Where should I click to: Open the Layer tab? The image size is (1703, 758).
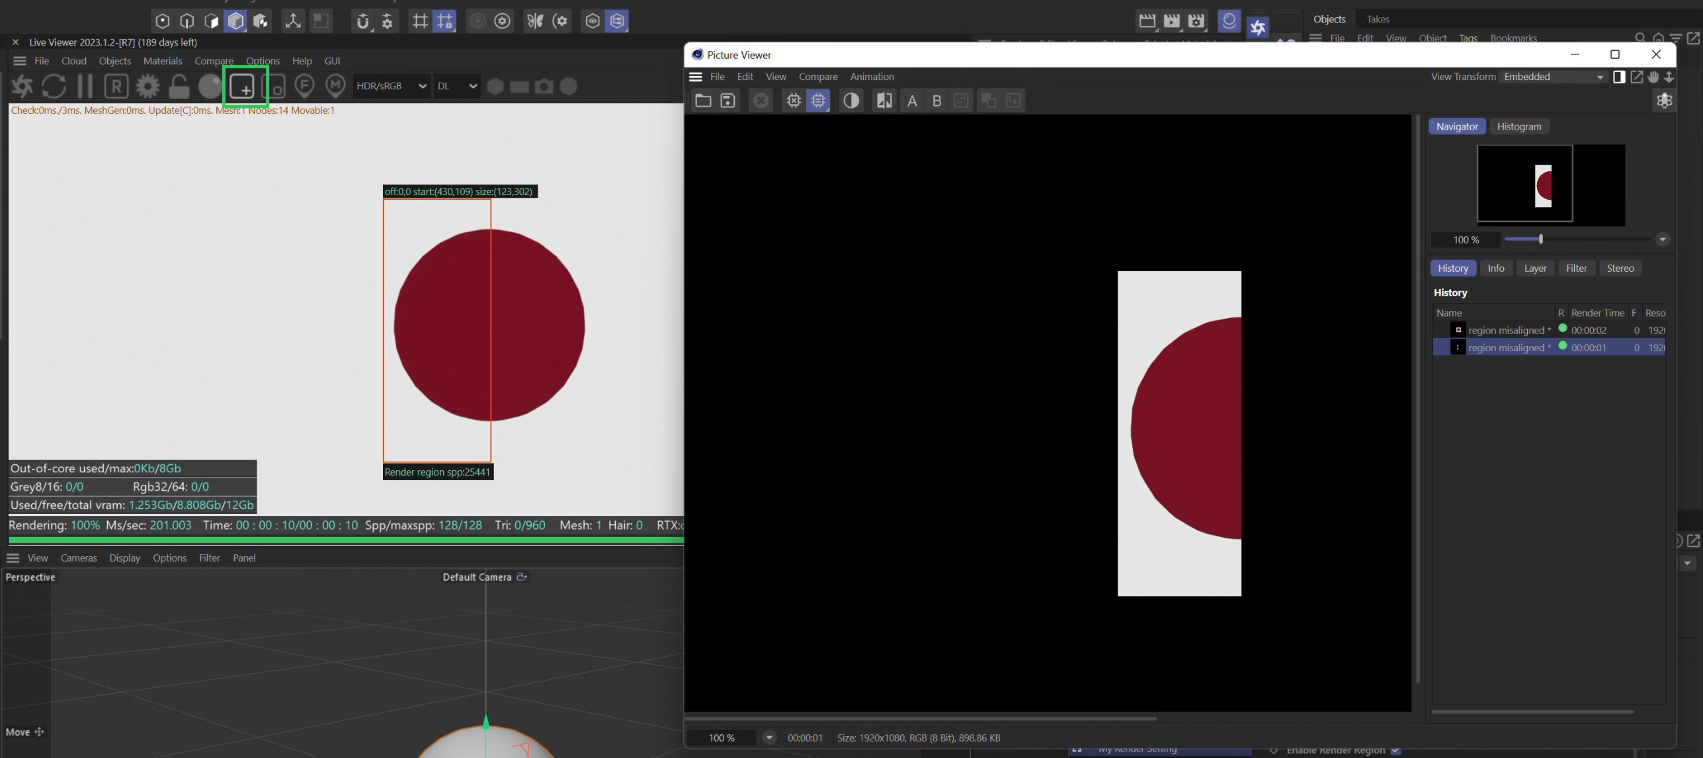pos(1535,268)
